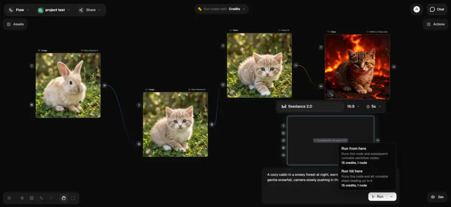Open the Share dropdown
This screenshot has width=451, height=207.
click(x=89, y=10)
